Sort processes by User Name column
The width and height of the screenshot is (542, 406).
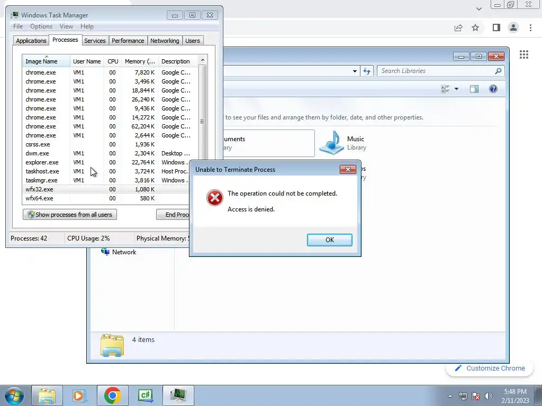coord(87,61)
